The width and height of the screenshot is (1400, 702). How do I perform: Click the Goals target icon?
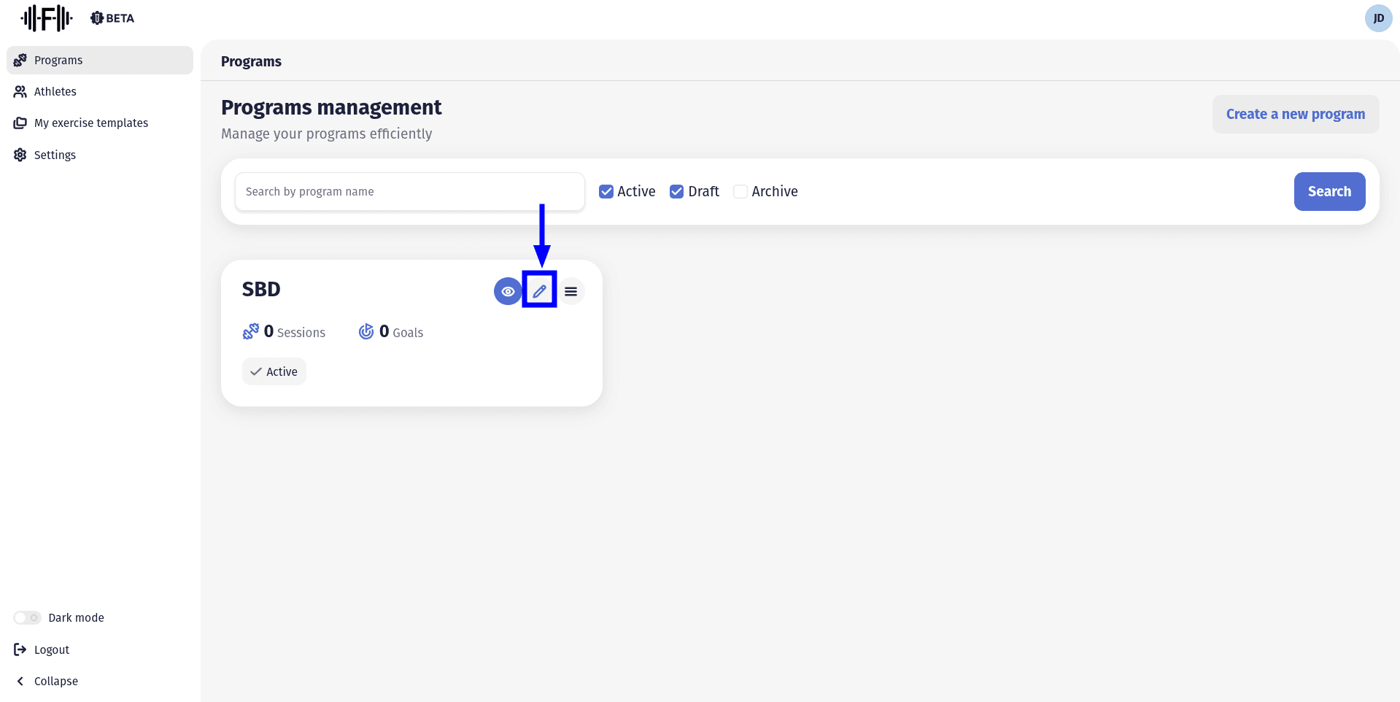coord(366,332)
